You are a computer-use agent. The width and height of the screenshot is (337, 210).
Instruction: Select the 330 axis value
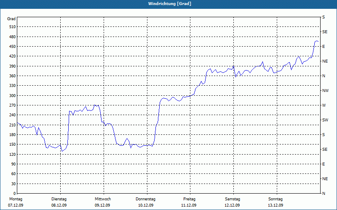pyautogui.click(x=13, y=86)
